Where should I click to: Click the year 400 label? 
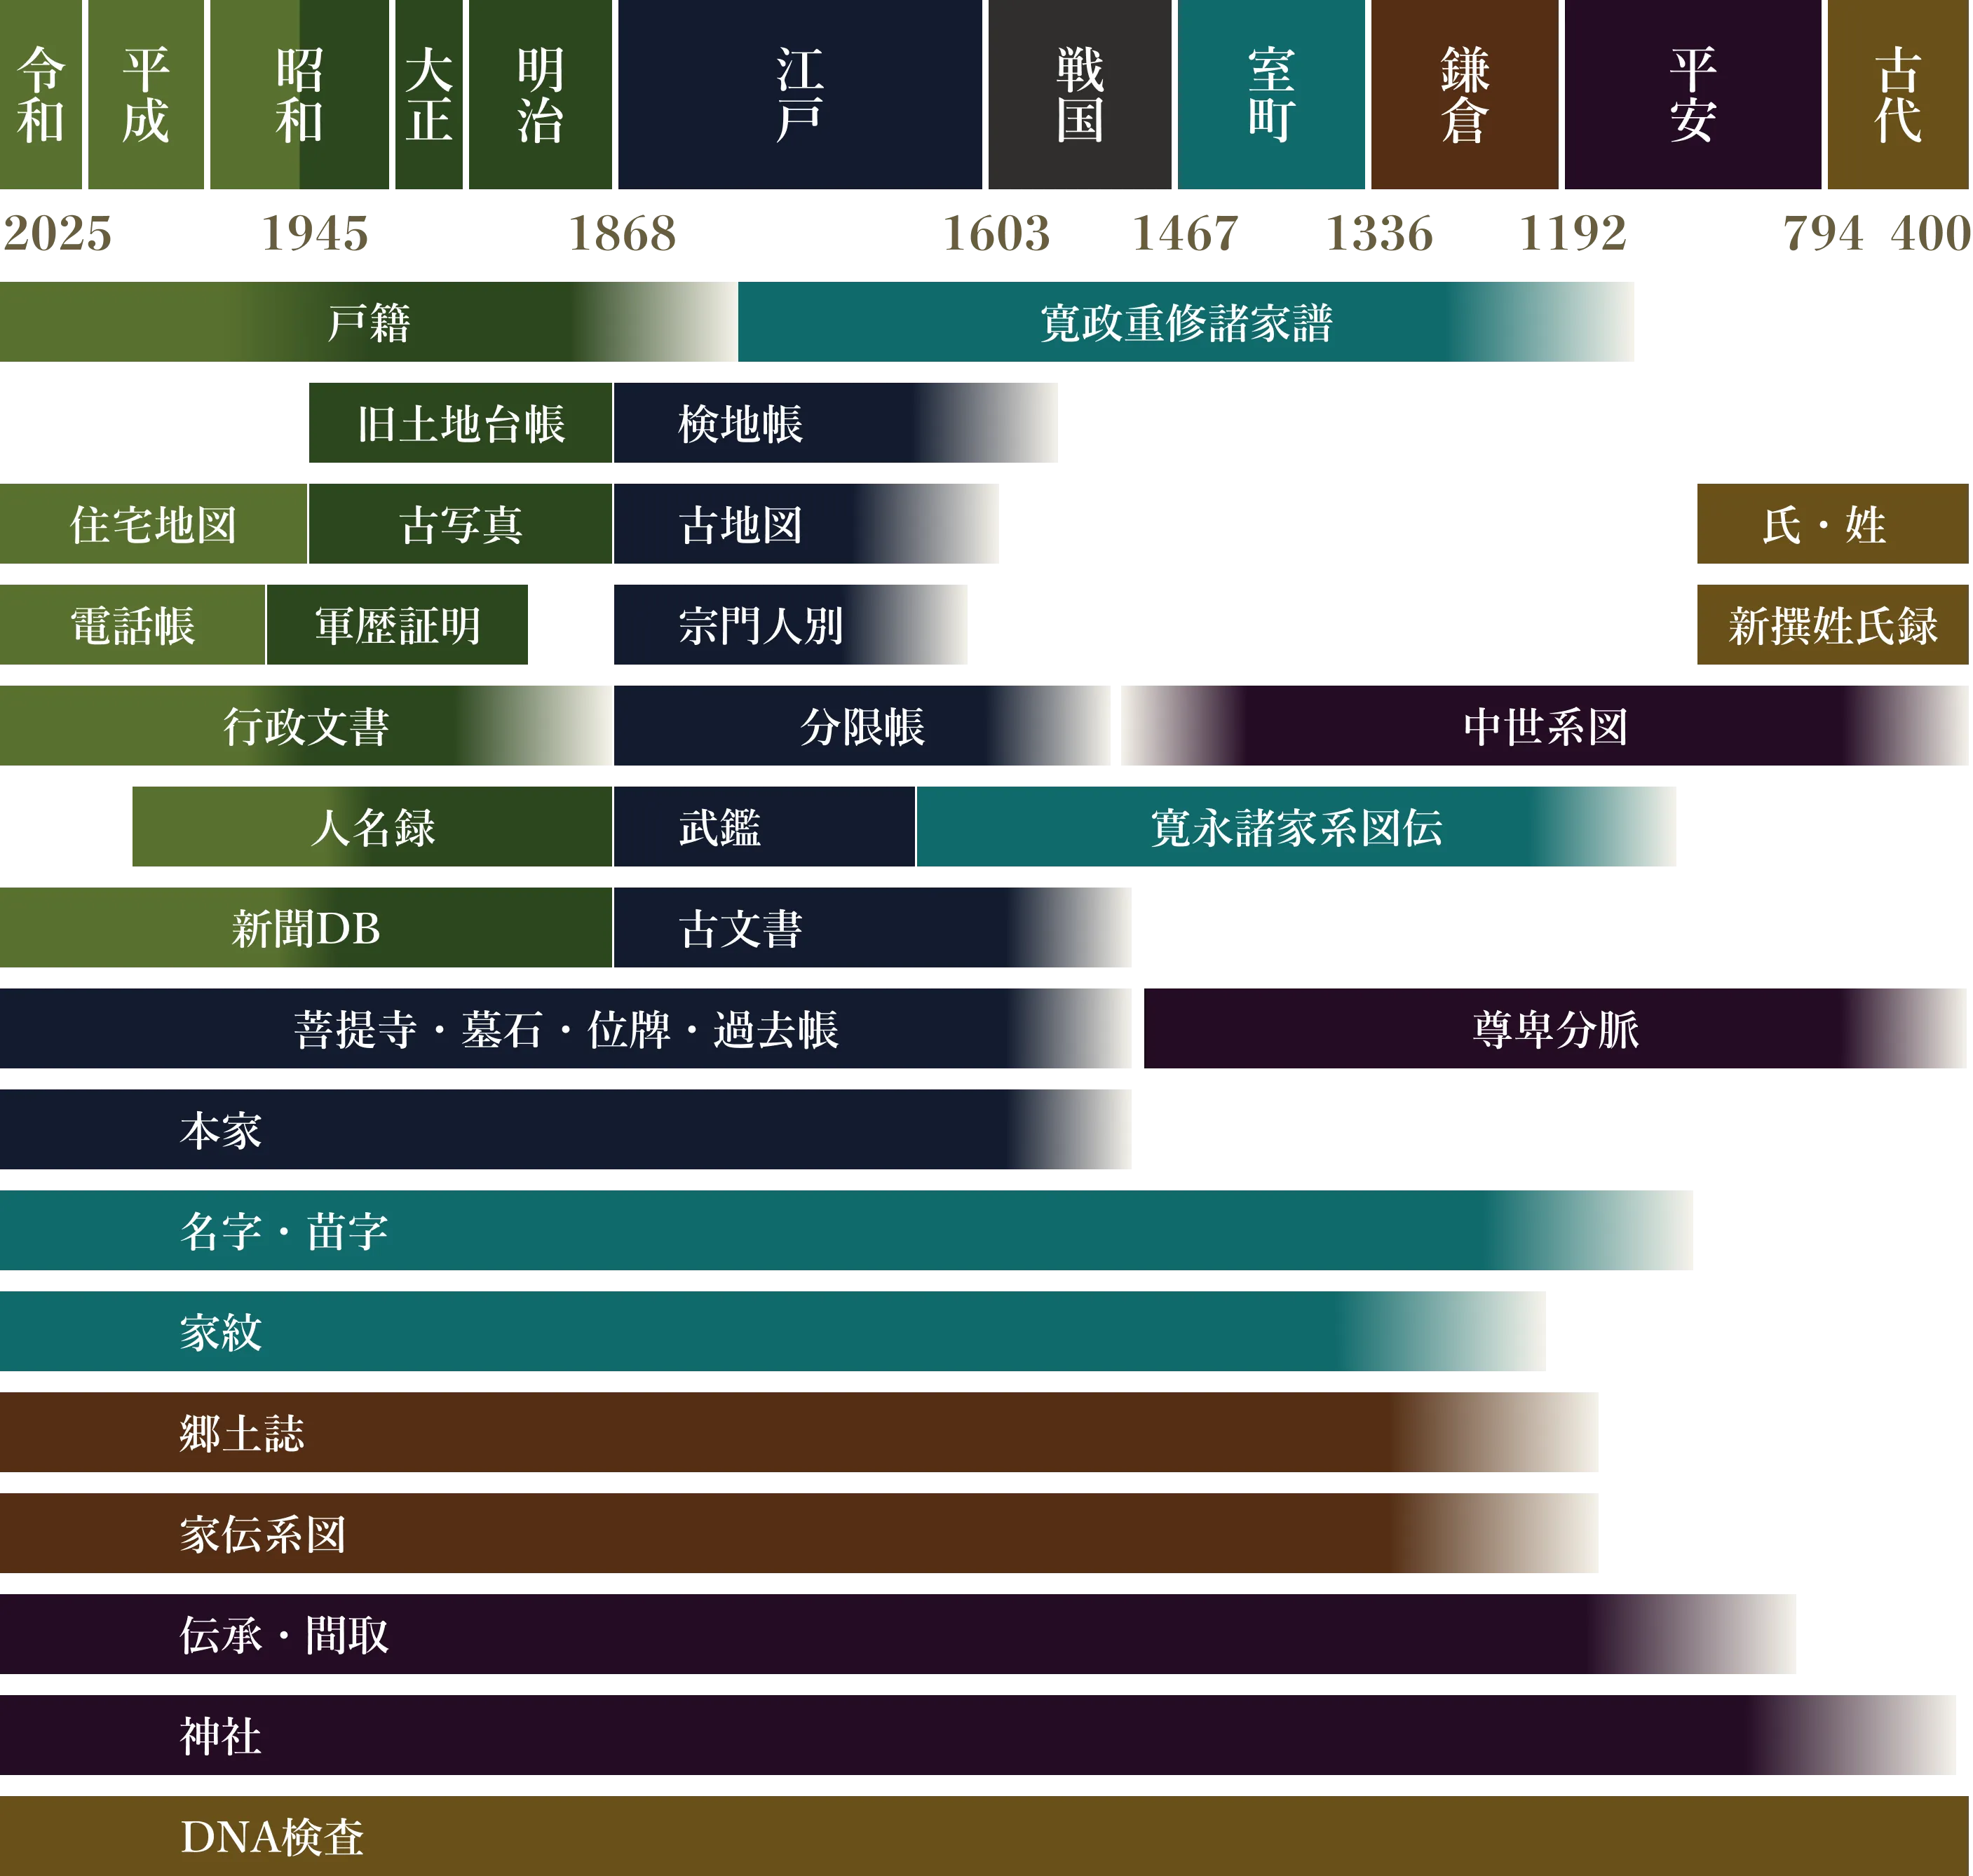click(x=1931, y=233)
